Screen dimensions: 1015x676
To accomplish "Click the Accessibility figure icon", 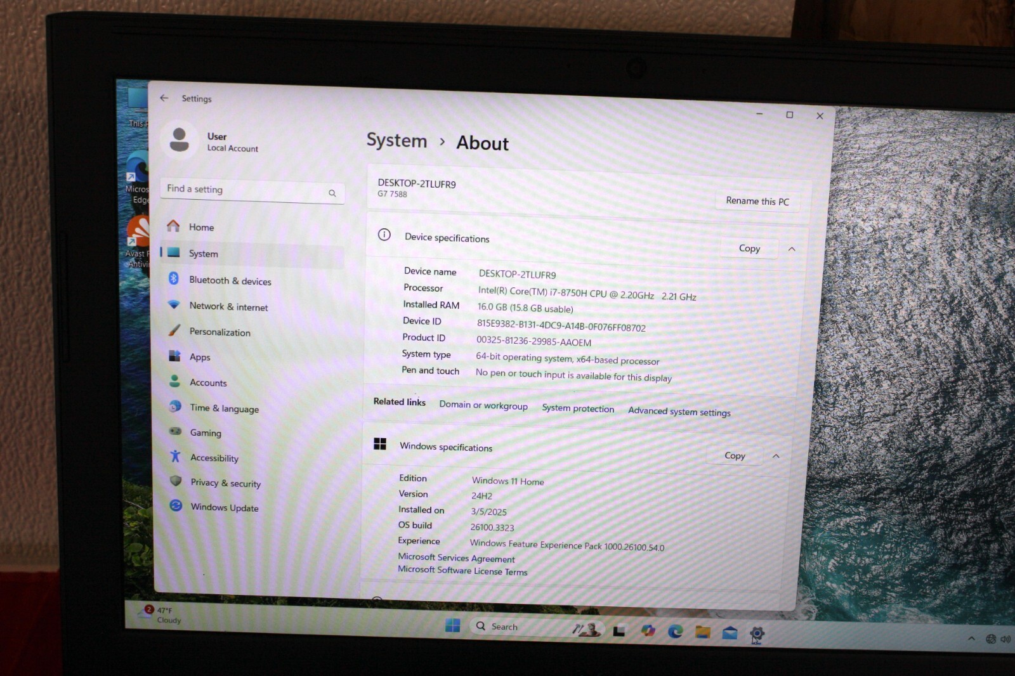I will tap(176, 456).
